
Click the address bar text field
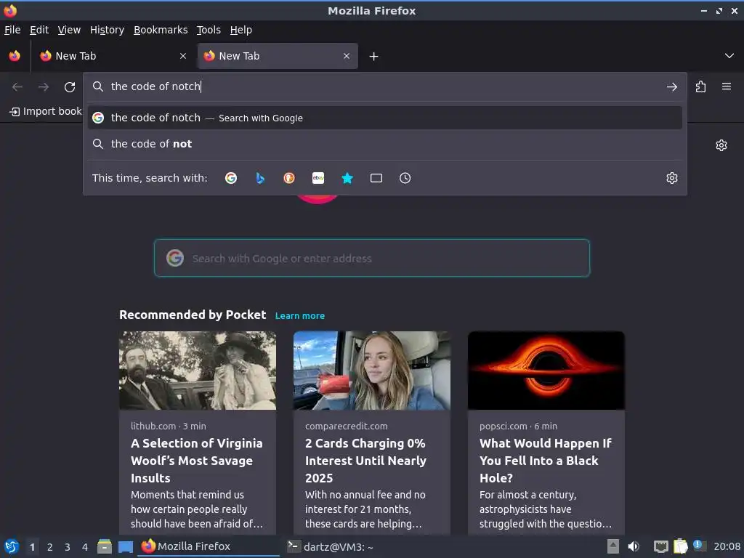384,86
